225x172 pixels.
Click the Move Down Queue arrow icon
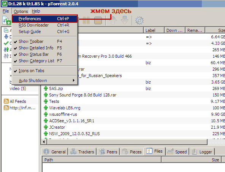pos(125,20)
